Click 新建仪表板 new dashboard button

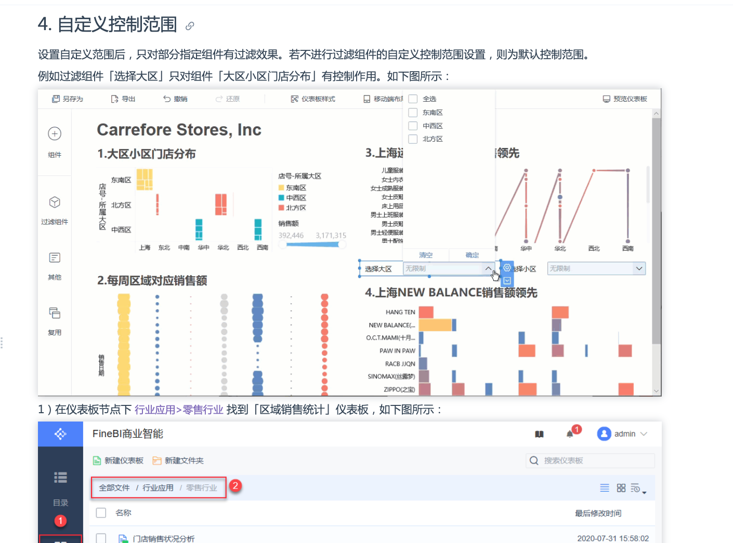[x=118, y=460]
